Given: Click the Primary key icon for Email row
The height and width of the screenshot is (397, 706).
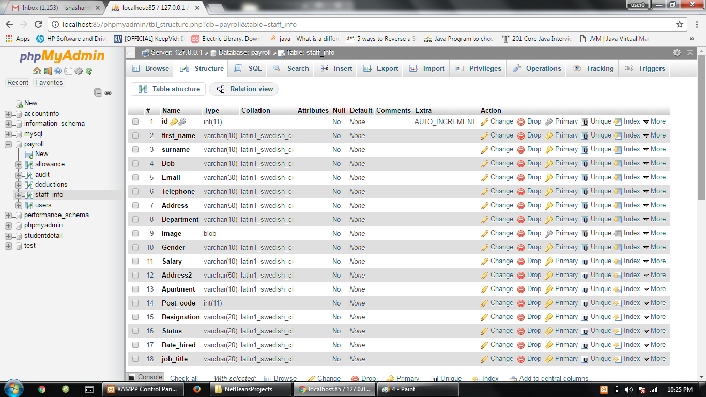Looking at the screenshot, I should (x=549, y=177).
